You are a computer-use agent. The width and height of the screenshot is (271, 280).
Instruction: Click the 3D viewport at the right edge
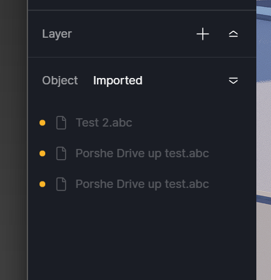[263, 140]
